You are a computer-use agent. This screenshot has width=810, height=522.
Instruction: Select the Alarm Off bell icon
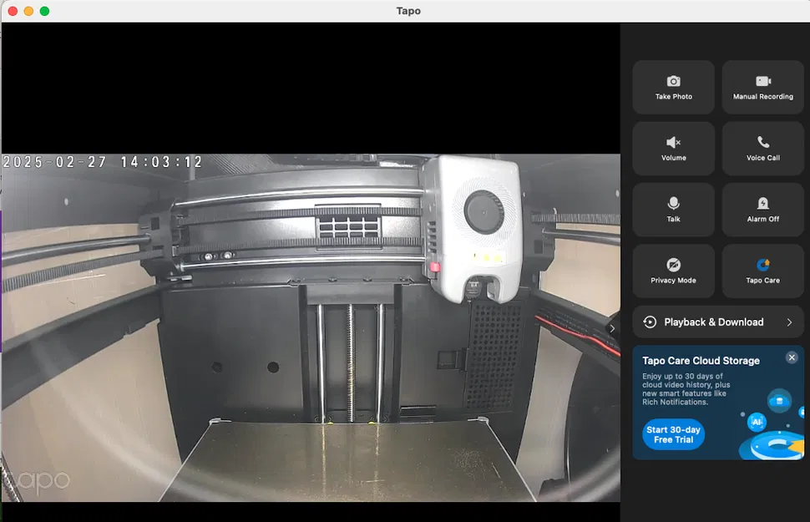pyautogui.click(x=762, y=203)
